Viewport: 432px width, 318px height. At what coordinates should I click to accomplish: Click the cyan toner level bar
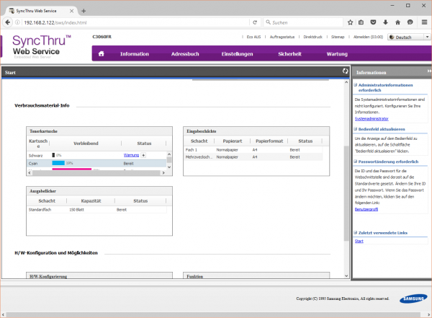pos(58,164)
